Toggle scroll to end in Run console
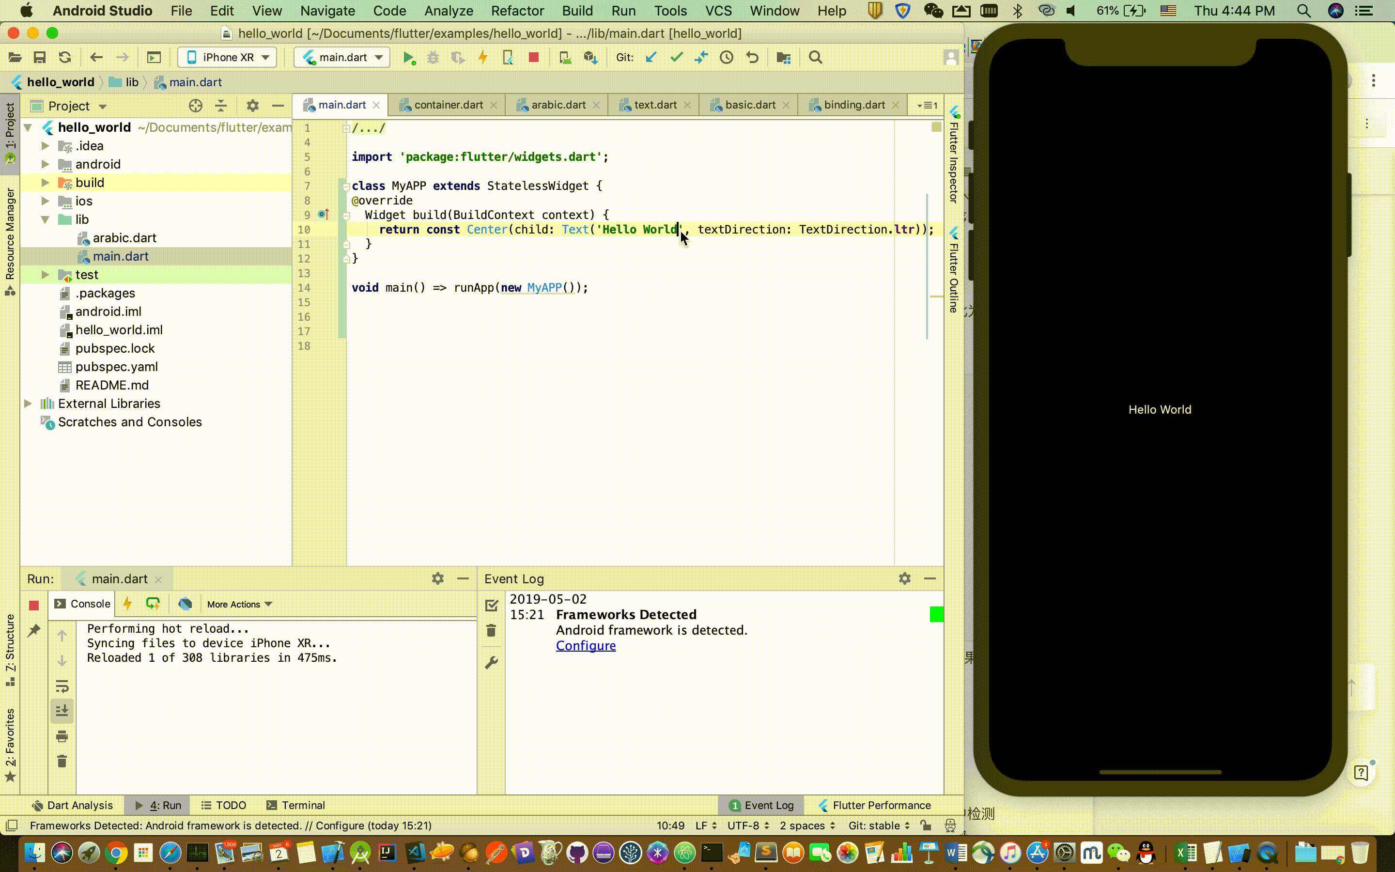 pyautogui.click(x=62, y=711)
